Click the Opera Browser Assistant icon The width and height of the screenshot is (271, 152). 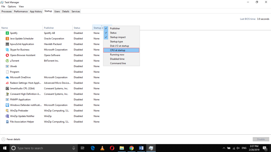point(7,55)
